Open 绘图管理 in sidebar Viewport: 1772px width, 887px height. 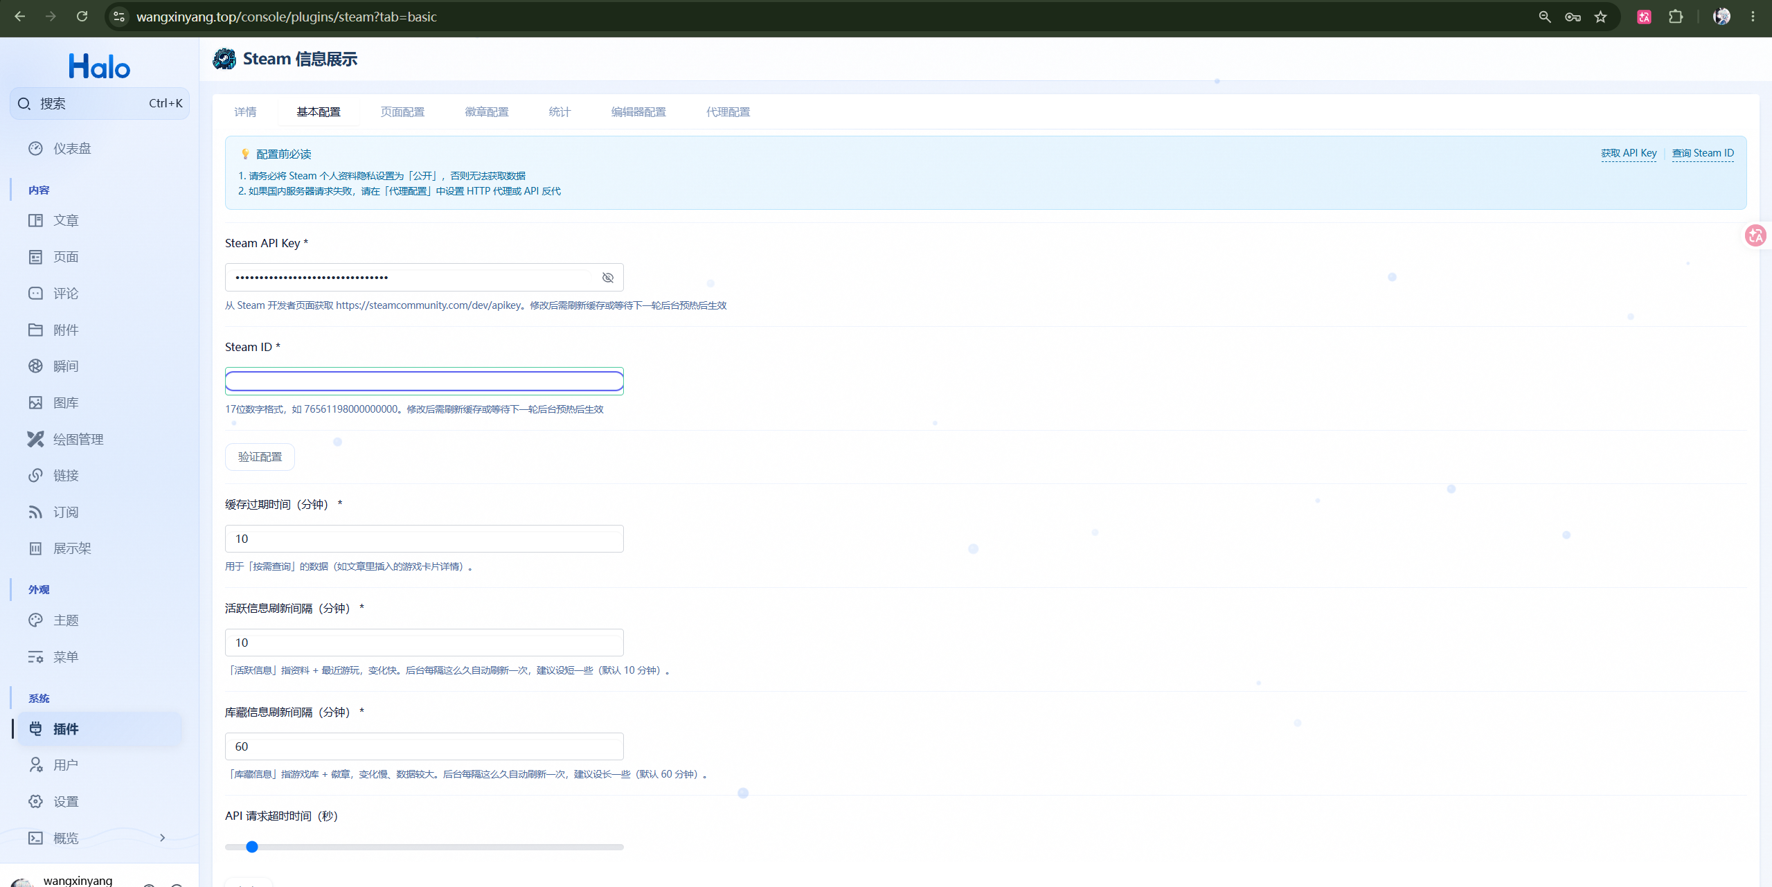[99, 439]
